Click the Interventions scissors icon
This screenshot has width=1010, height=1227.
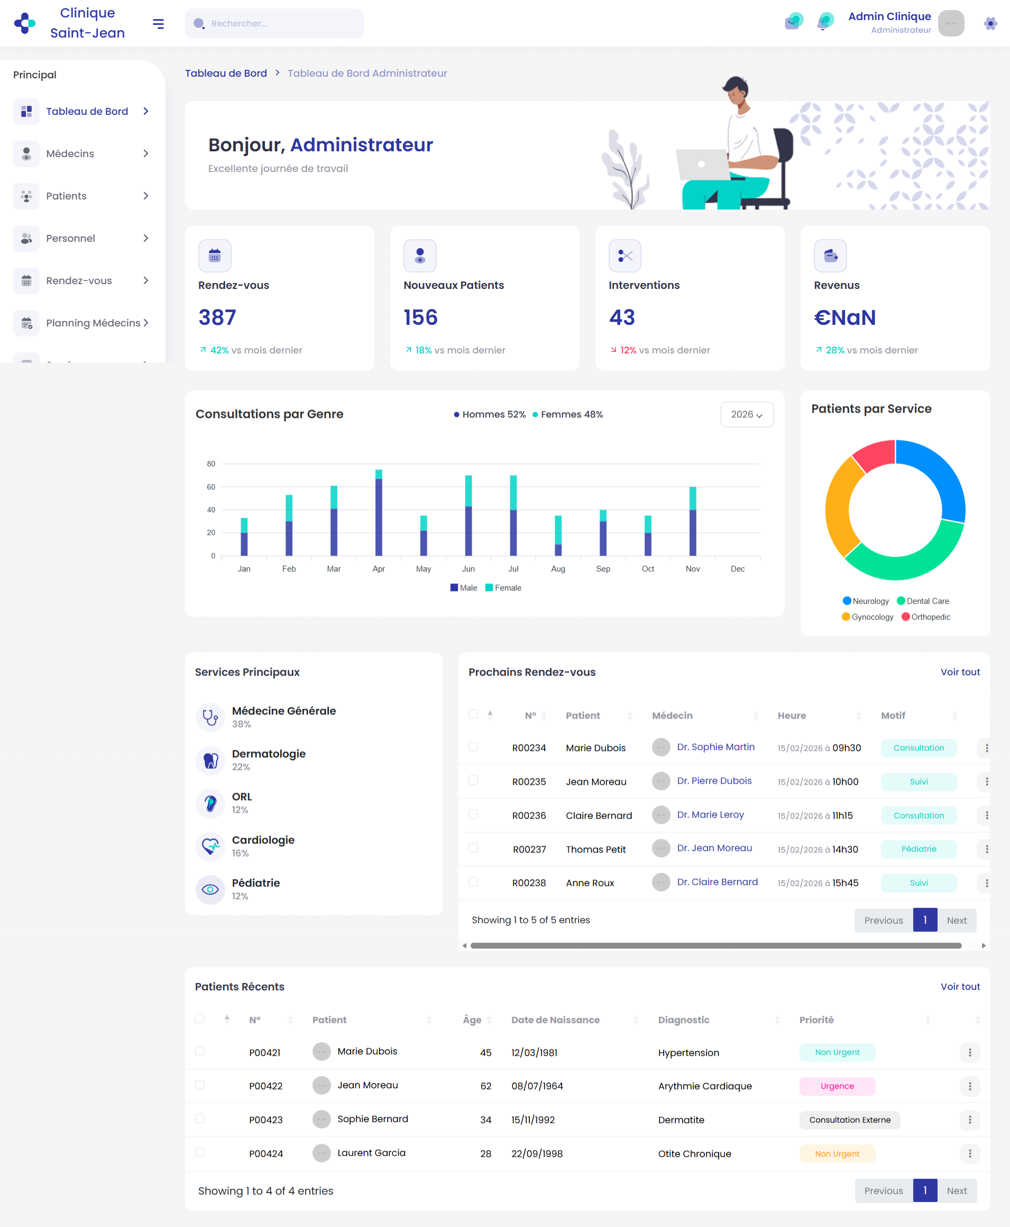(625, 256)
